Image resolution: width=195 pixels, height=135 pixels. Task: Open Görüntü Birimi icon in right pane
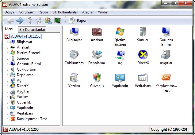(x=166, y=32)
